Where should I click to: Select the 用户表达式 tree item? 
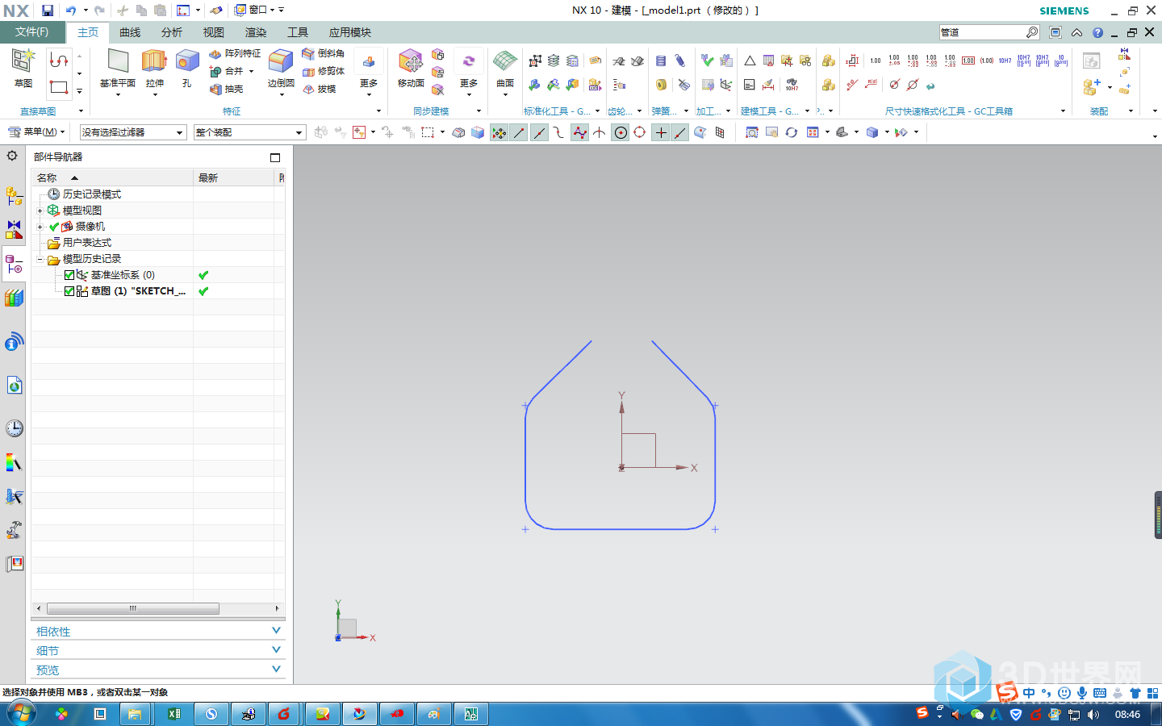click(x=87, y=243)
